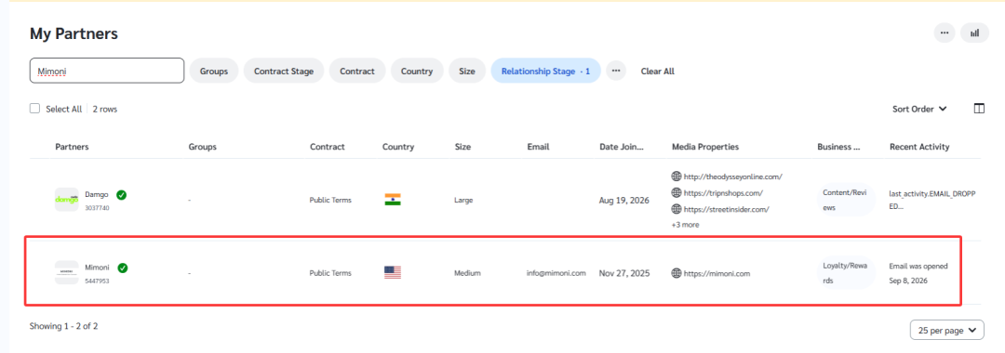Click the Damgo partner logo
This screenshot has width=1005, height=353.
click(x=67, y=200)
